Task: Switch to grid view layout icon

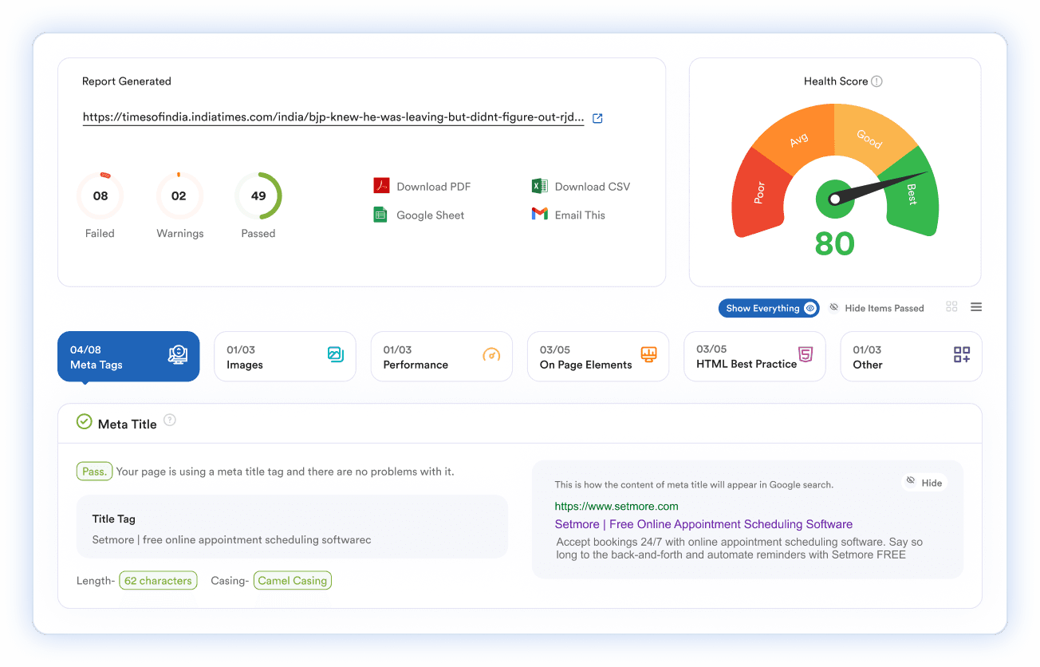Action: [951, 307]
